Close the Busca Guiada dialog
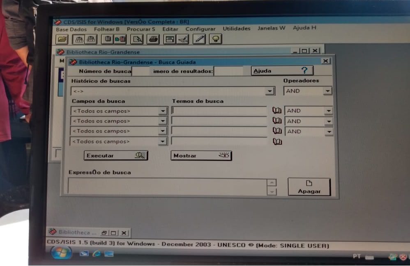The width and height of the screenshot is (410, 266). pyautogui.click(x=325, y=61)
